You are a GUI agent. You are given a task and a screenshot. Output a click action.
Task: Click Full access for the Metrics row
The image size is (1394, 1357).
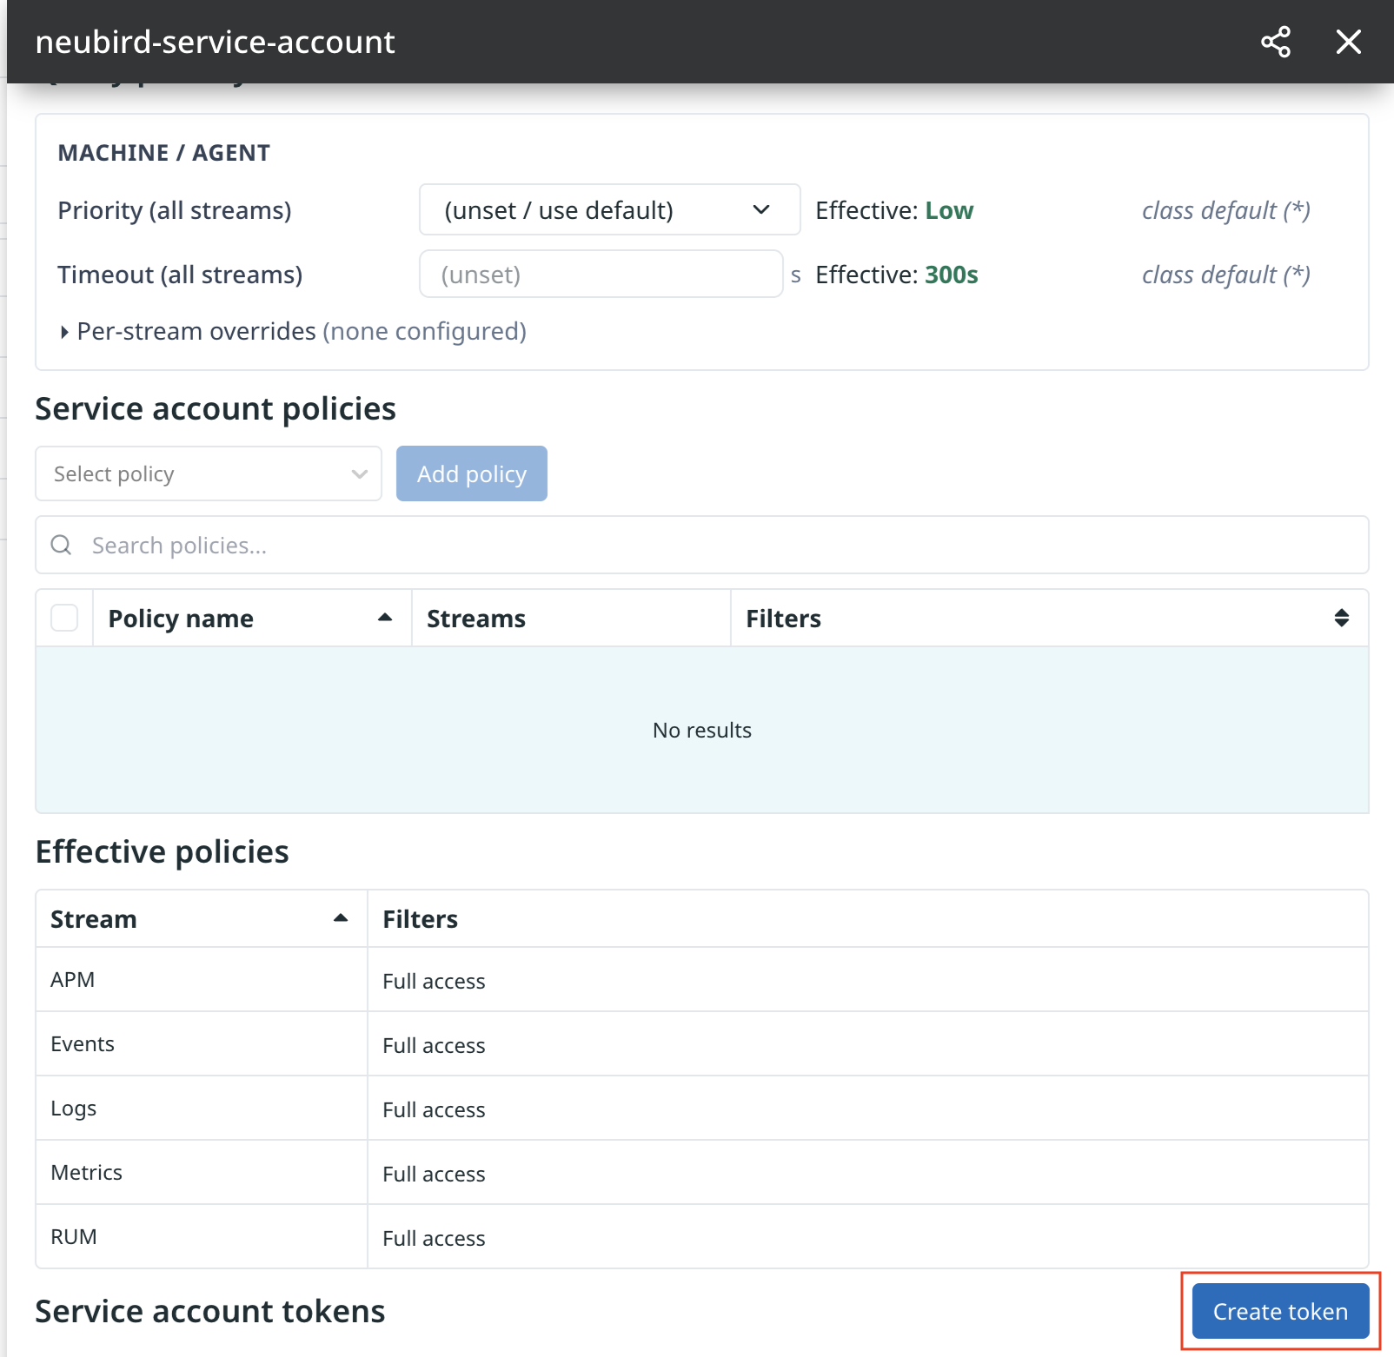434,1174
